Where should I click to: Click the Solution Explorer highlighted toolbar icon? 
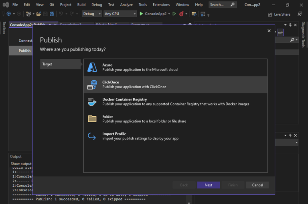tap(280, 32)
